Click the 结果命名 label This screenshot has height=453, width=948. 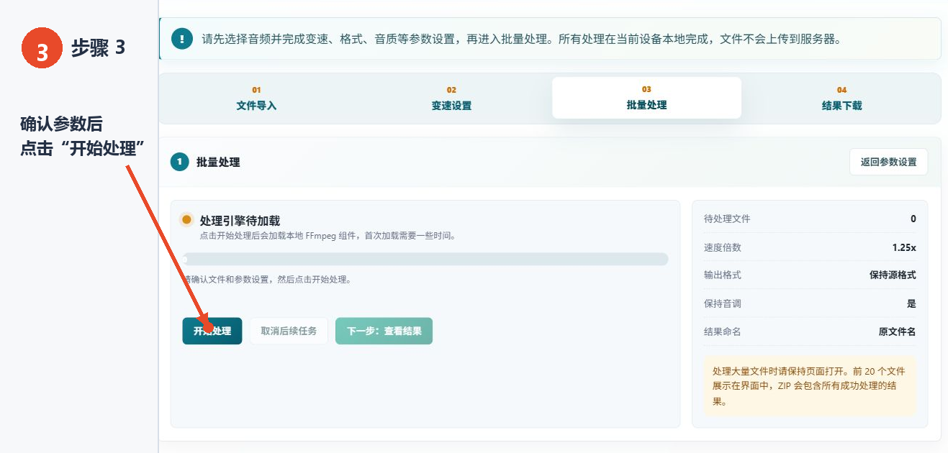(x=723, y=331)
